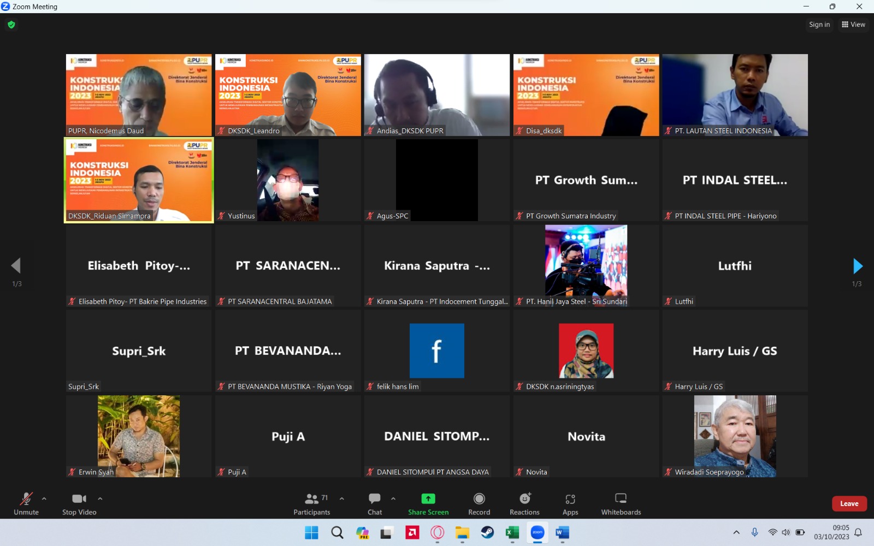
Task: Select highlighted DKSDK_Riduan Simamora tile
Action: 139,180
